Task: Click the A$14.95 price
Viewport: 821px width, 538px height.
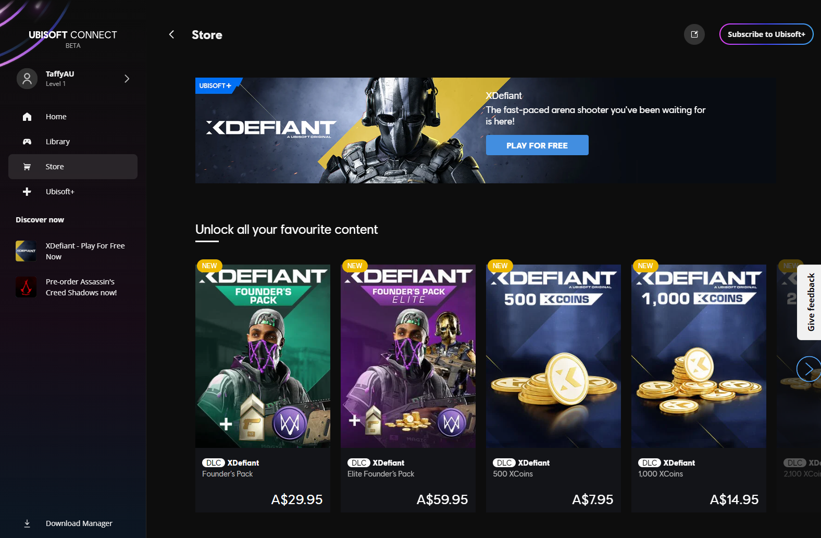Action: pyautogui.click(x=735, y=499)
